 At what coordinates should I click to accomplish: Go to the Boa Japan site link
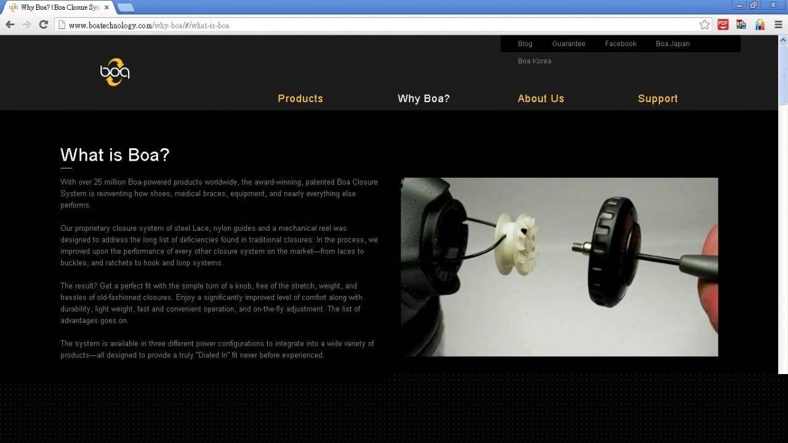672,44
